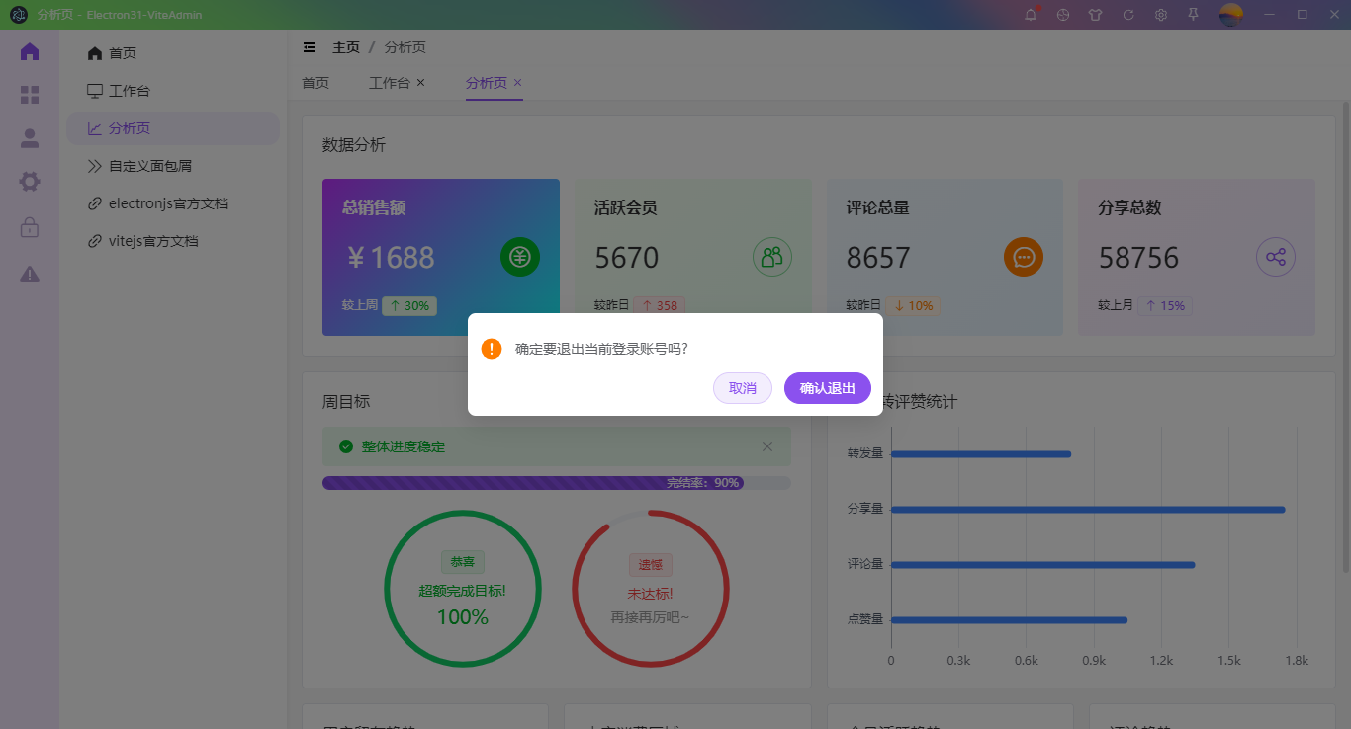
Task: Click the red 未达标 progress circle
Action: [x=651, y=589]
